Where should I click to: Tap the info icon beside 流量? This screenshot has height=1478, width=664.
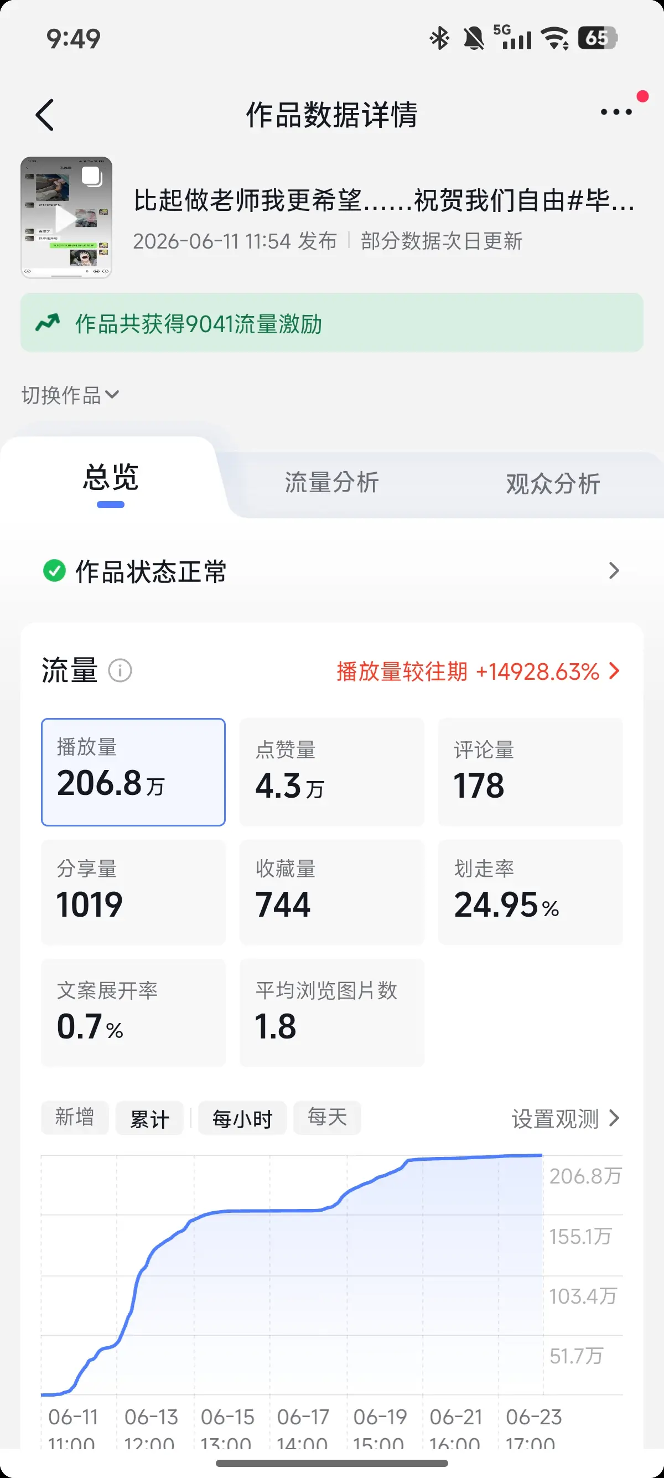coord(121,670)
